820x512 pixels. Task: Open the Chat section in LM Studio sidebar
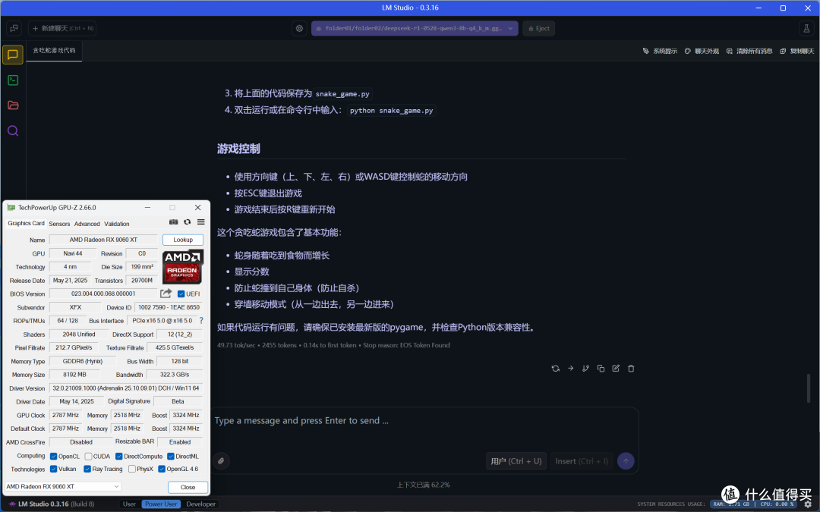click(x=13, y=55)
